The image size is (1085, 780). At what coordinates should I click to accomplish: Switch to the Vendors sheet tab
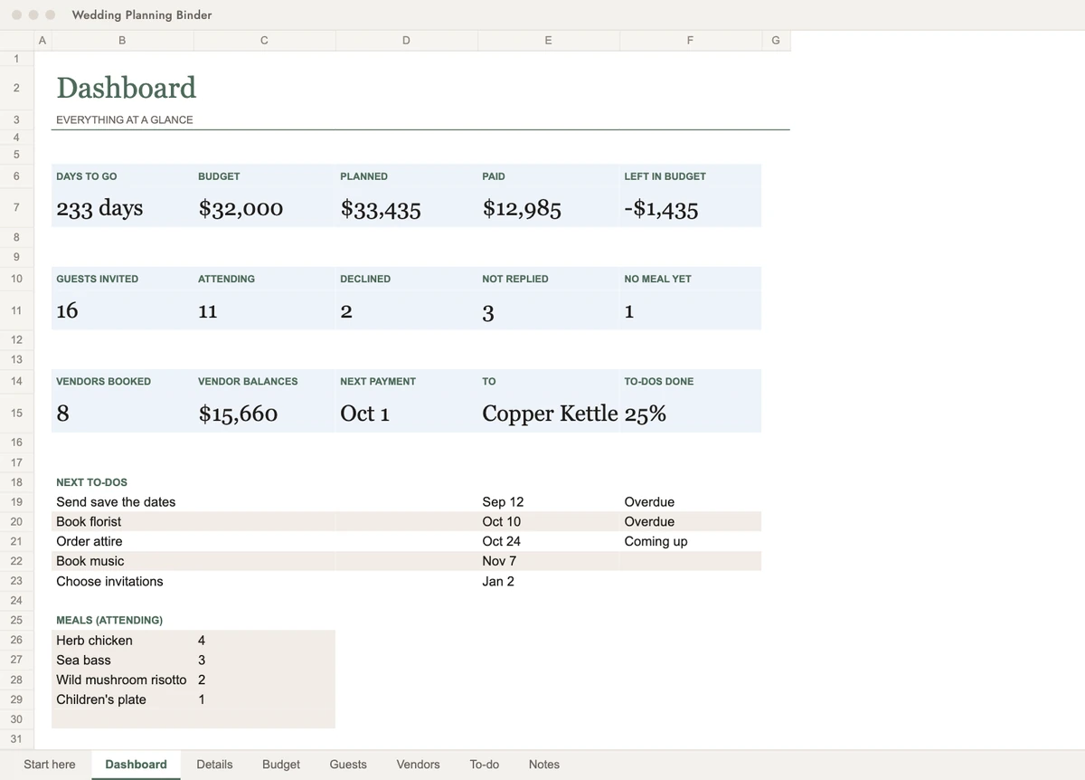418,765
